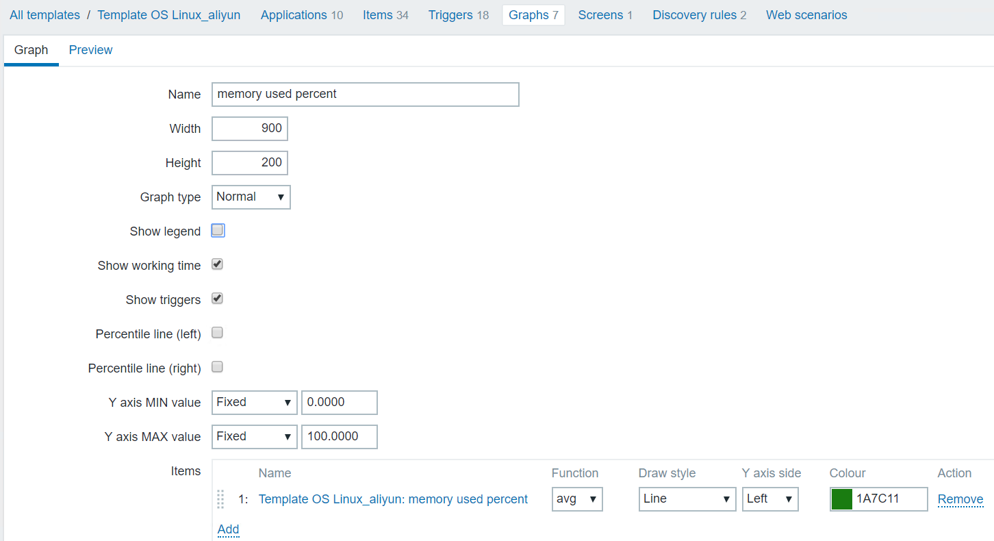Open the Draw style Line dropdown
The height and width of the screenshot is (541, 994).
tap(687, 499)
